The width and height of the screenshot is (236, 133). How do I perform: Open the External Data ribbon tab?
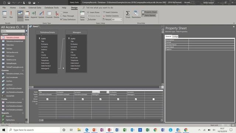pyautogui.click(x=35, y=7)
